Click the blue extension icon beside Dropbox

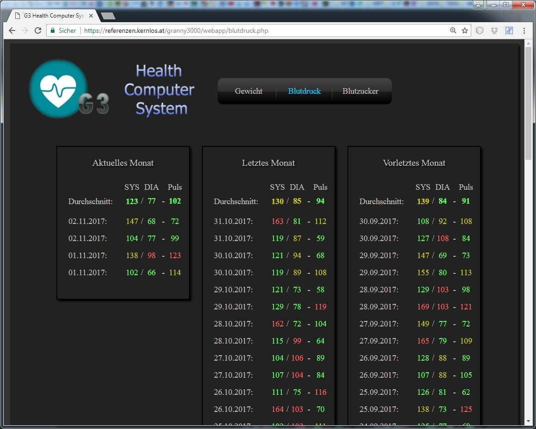[509, 30]
